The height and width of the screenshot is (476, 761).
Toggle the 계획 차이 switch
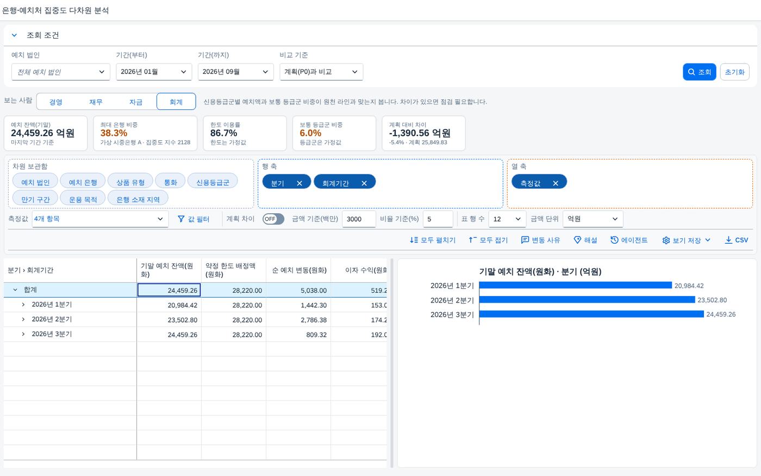point(273,219)
